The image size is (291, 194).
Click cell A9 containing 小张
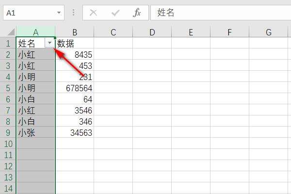point(35,132)
